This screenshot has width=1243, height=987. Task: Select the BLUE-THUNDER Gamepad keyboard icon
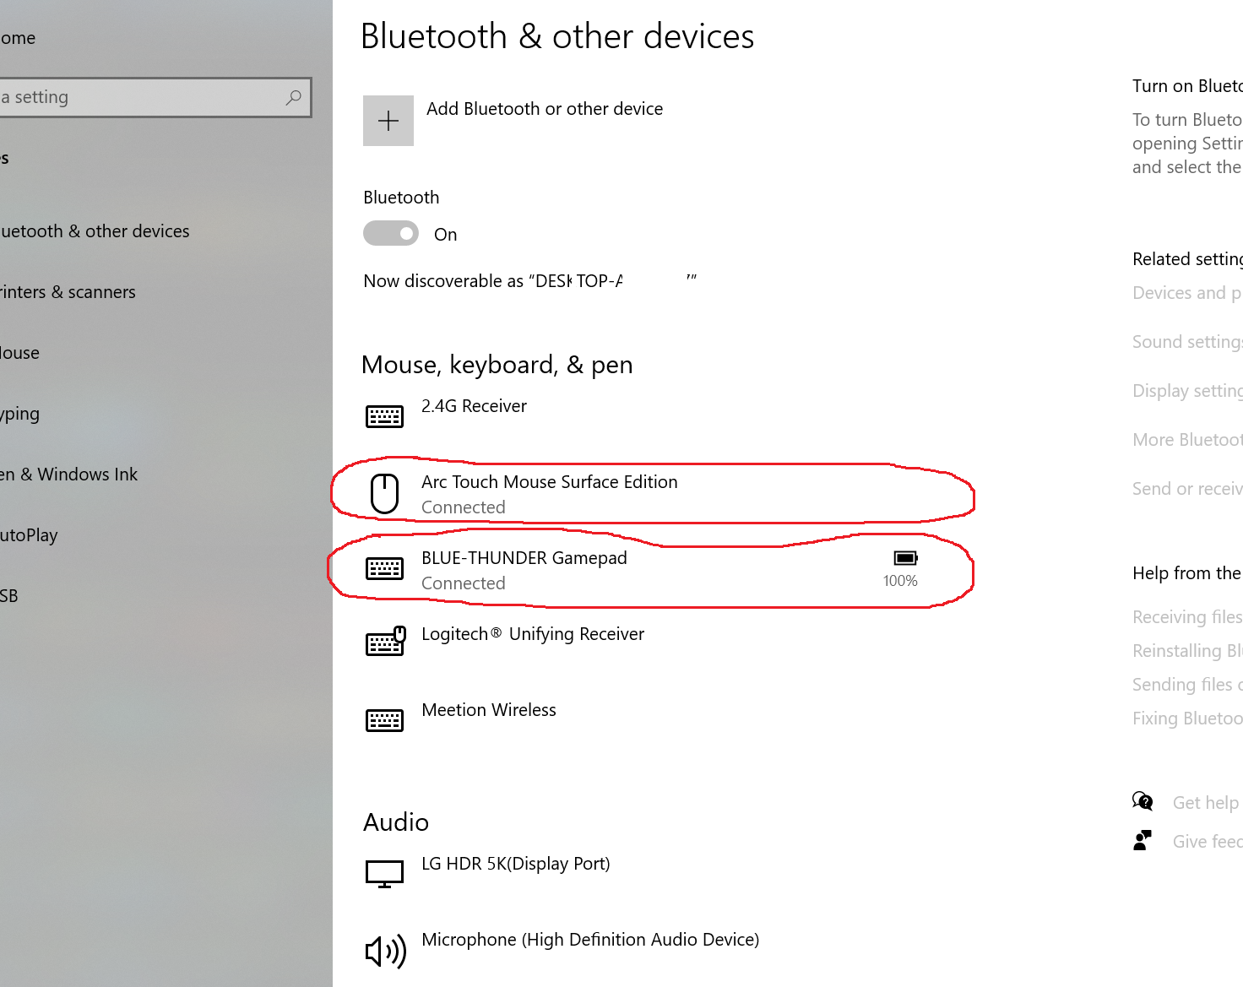(x=385, y=567)
